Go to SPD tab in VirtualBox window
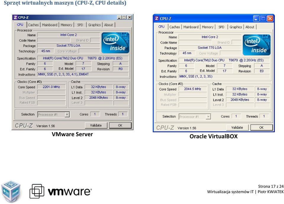This screenshot has width=284, height=204. (221, 27)
